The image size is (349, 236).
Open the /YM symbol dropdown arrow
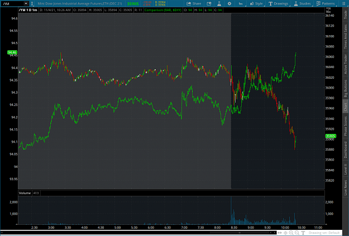[x=26, y=3]
